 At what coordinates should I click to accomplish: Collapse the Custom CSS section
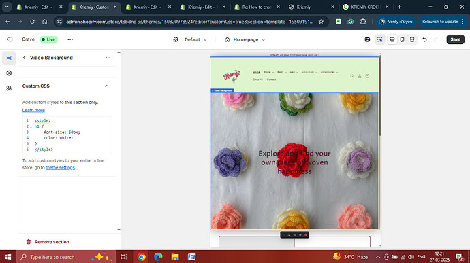point(107,86)
